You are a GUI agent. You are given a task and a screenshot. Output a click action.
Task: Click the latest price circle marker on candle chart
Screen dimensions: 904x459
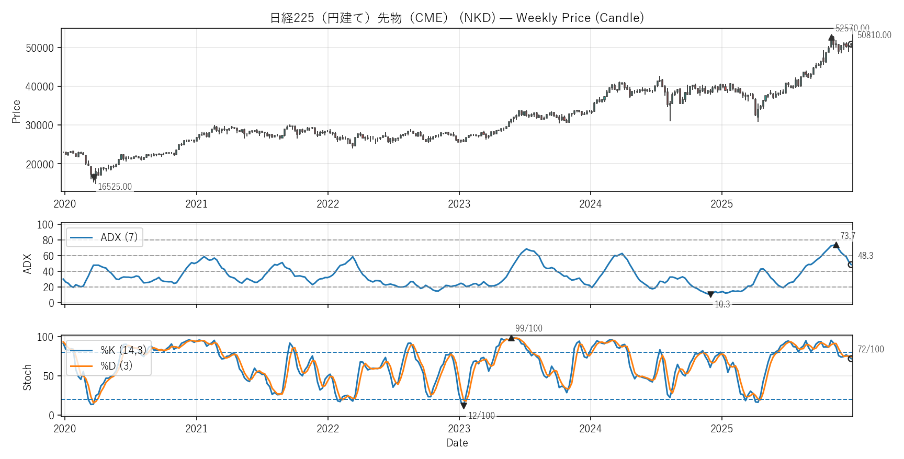click(x=851, y=44)
